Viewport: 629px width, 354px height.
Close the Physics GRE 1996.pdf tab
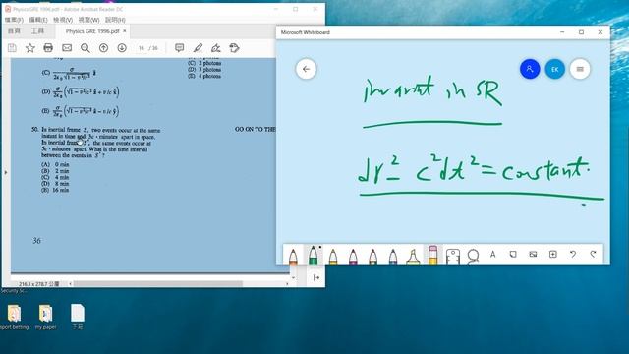pyautogui.click(x=125, y=30)
